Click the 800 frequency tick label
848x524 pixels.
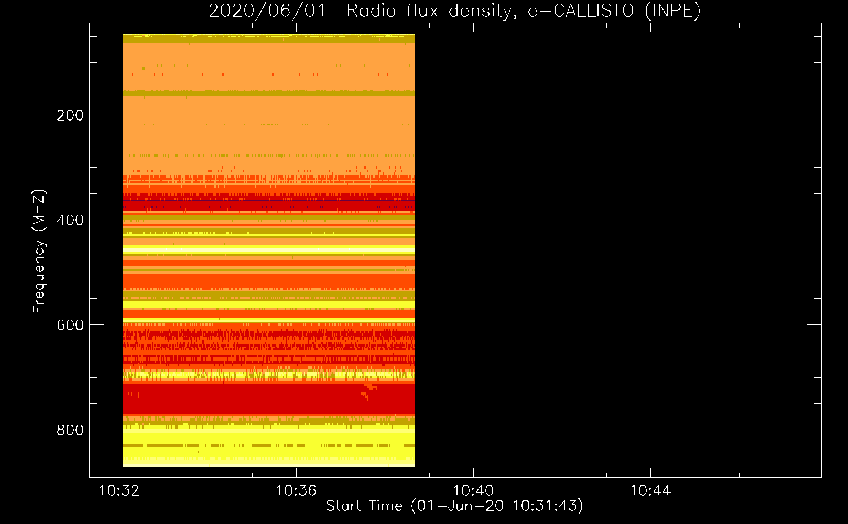(70, 430)
